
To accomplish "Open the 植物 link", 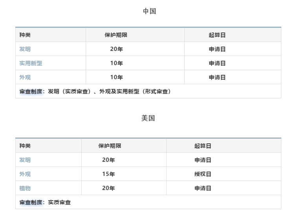I will tap(25, 188).
